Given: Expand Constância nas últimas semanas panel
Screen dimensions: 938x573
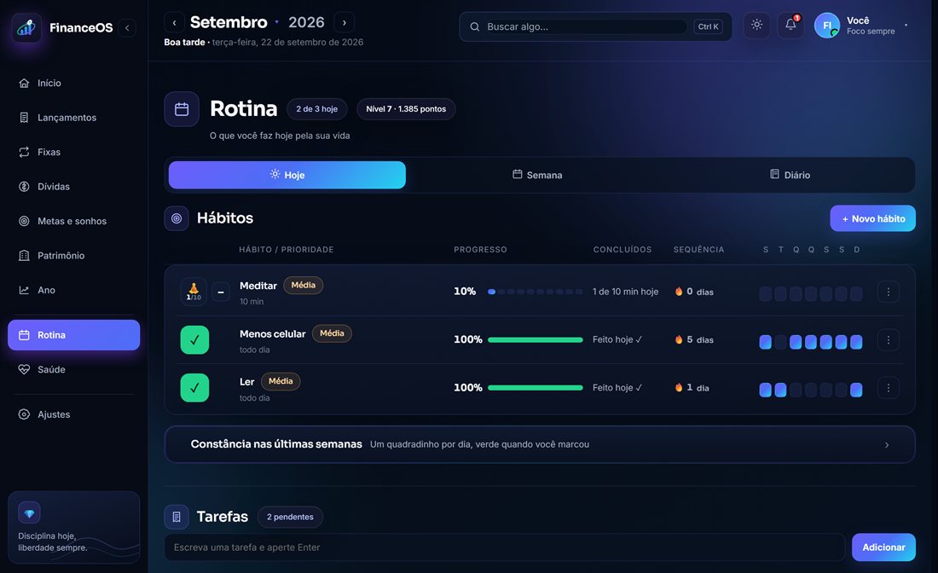Looking at the screenshot, I should [x=540, y=444].
